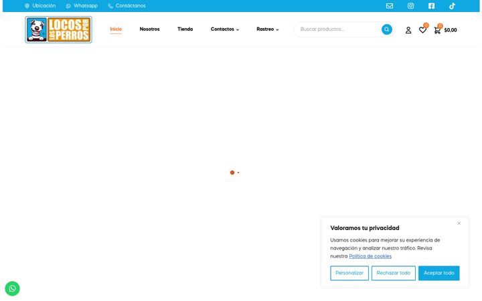Screen dimensions: 482x301
Task: Open the Política de cookies link
Action: (x=370, y=256)
